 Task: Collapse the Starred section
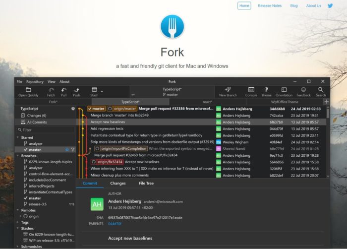(x=18, y=137)
